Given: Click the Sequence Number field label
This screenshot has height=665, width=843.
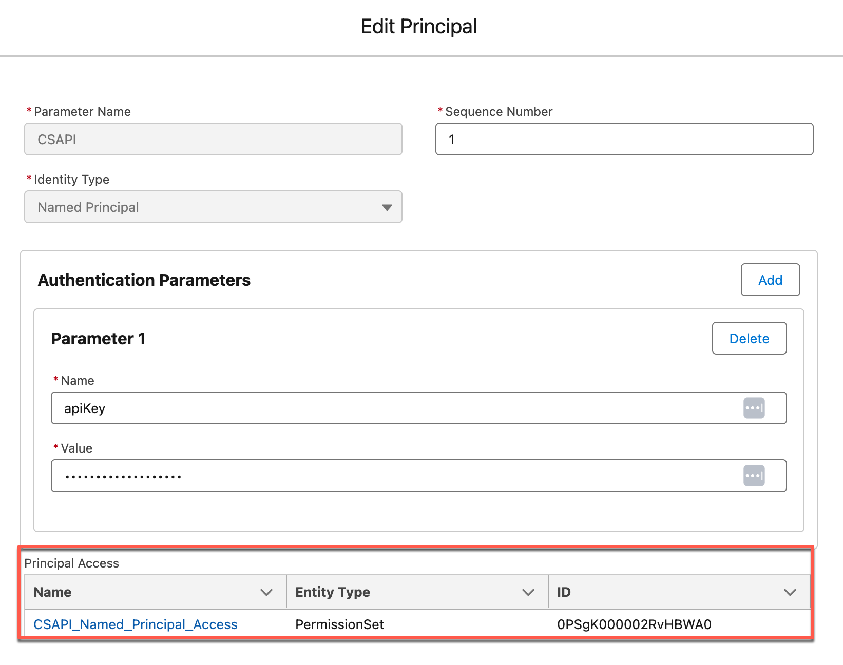Looking at the screenshot, I should pyautogui.click(x=499, y=112).
